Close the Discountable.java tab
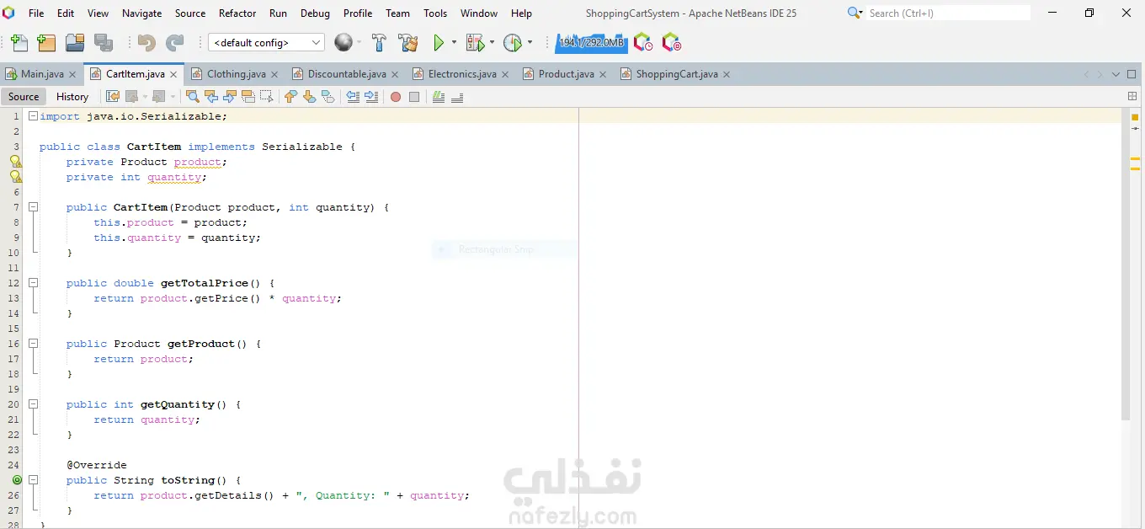 click(395, 74)
